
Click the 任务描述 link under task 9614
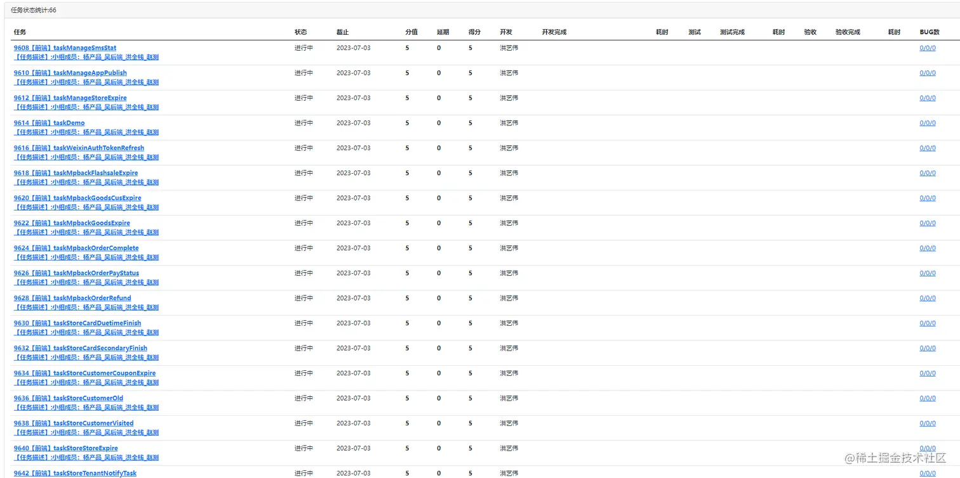tap(86, 132)
